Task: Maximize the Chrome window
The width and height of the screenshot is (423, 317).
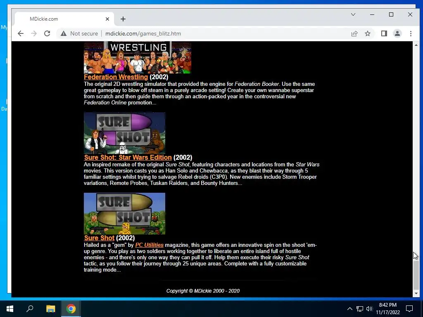Action: click(391, 14)
